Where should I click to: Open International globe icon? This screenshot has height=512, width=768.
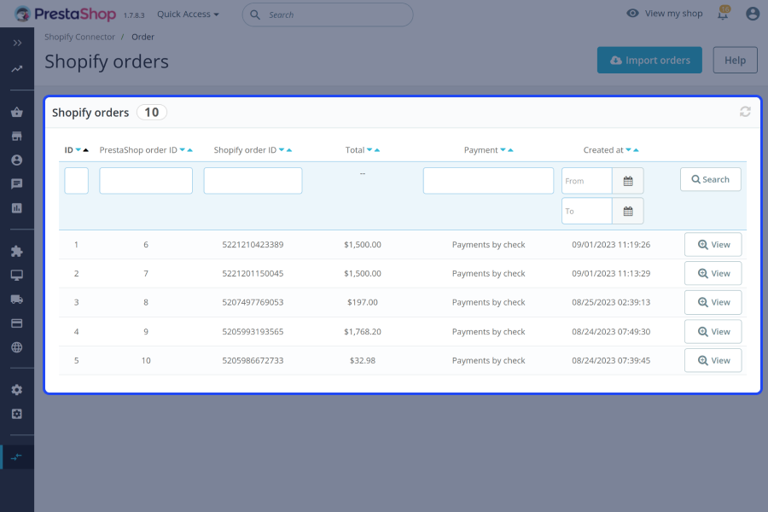click(17, 347)
